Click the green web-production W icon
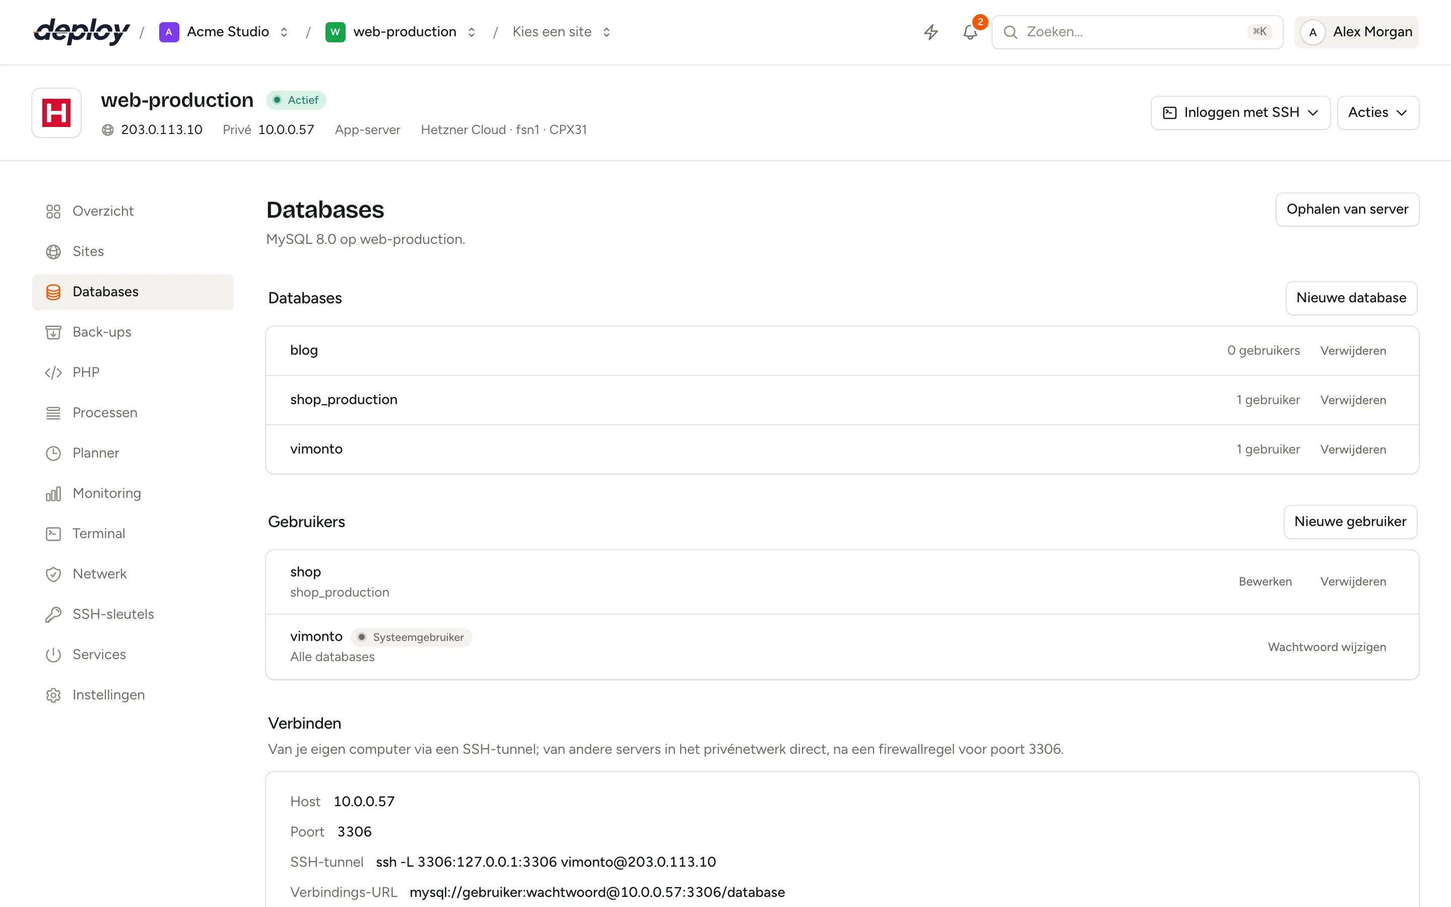The image size is (1451, 907). click(335, 32)
